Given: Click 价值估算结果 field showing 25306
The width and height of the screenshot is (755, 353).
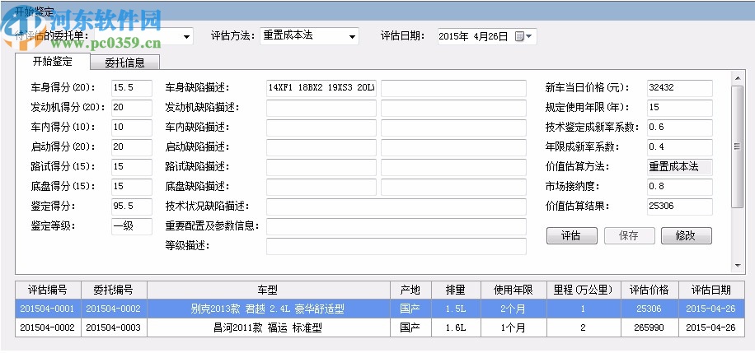Looking at the screenshot, I should (679, 207).
